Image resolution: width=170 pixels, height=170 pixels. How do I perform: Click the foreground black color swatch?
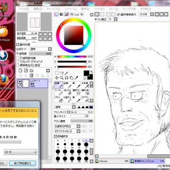[86, 73]
